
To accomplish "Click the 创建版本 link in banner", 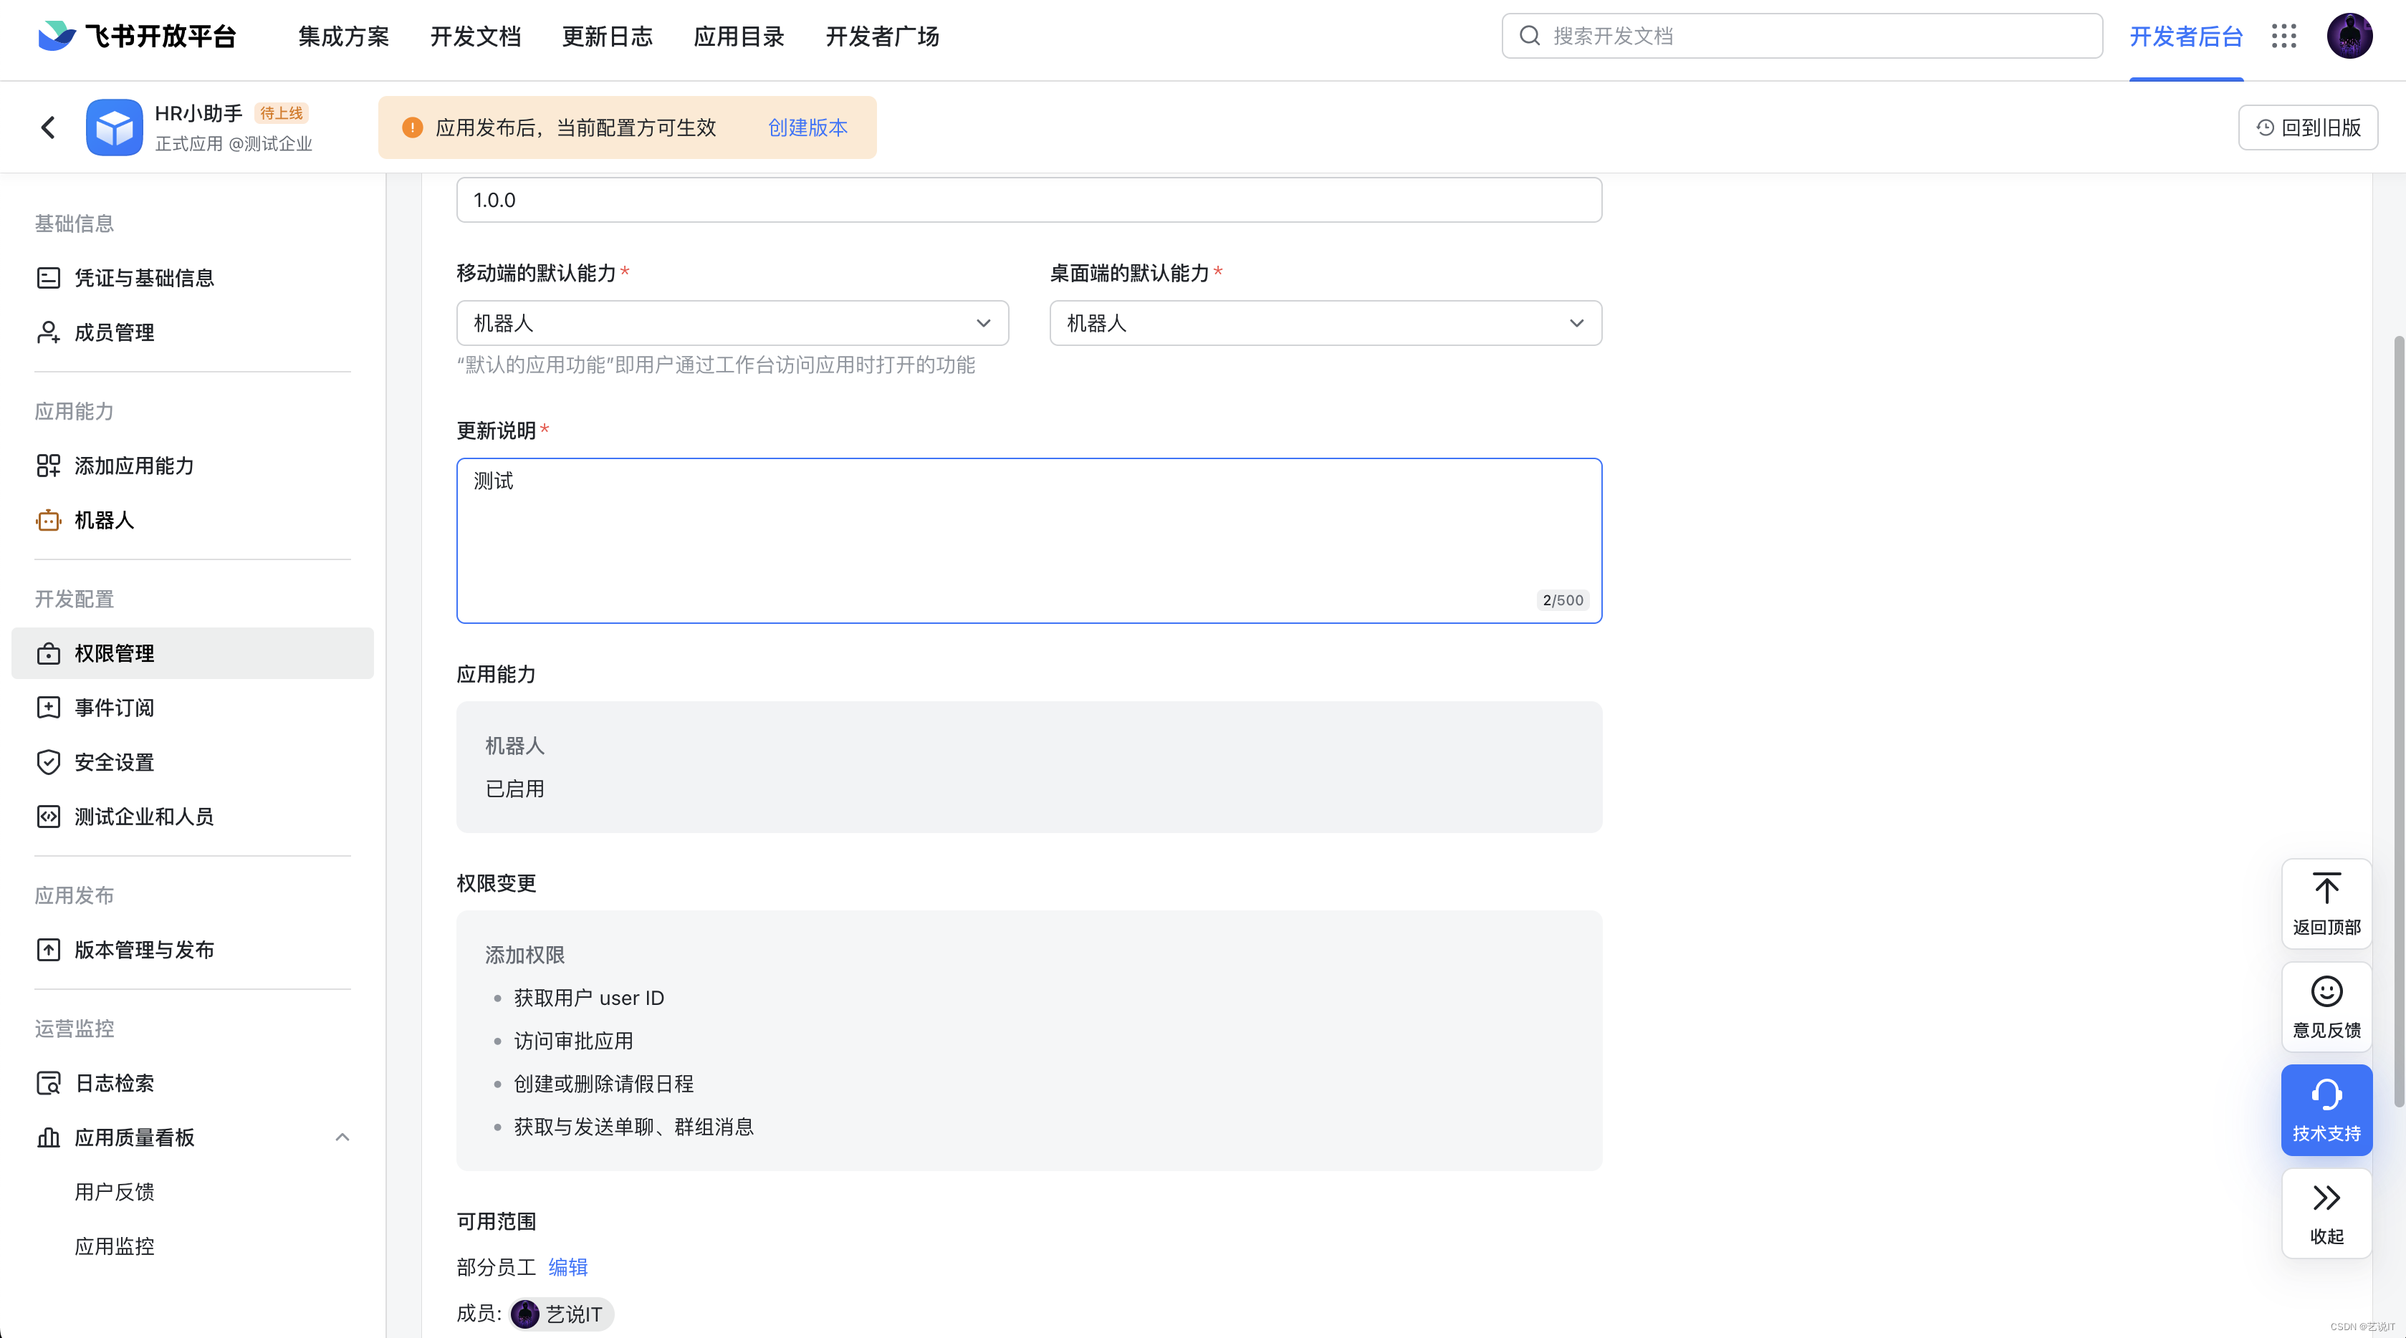I will tap(807, 128).
